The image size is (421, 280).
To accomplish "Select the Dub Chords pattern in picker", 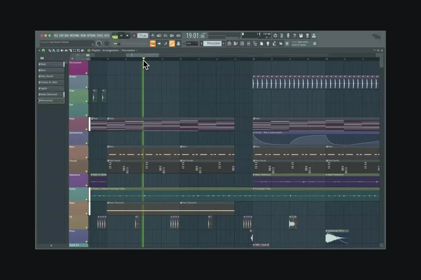I will pyautogui.click(x=51, y=76).
